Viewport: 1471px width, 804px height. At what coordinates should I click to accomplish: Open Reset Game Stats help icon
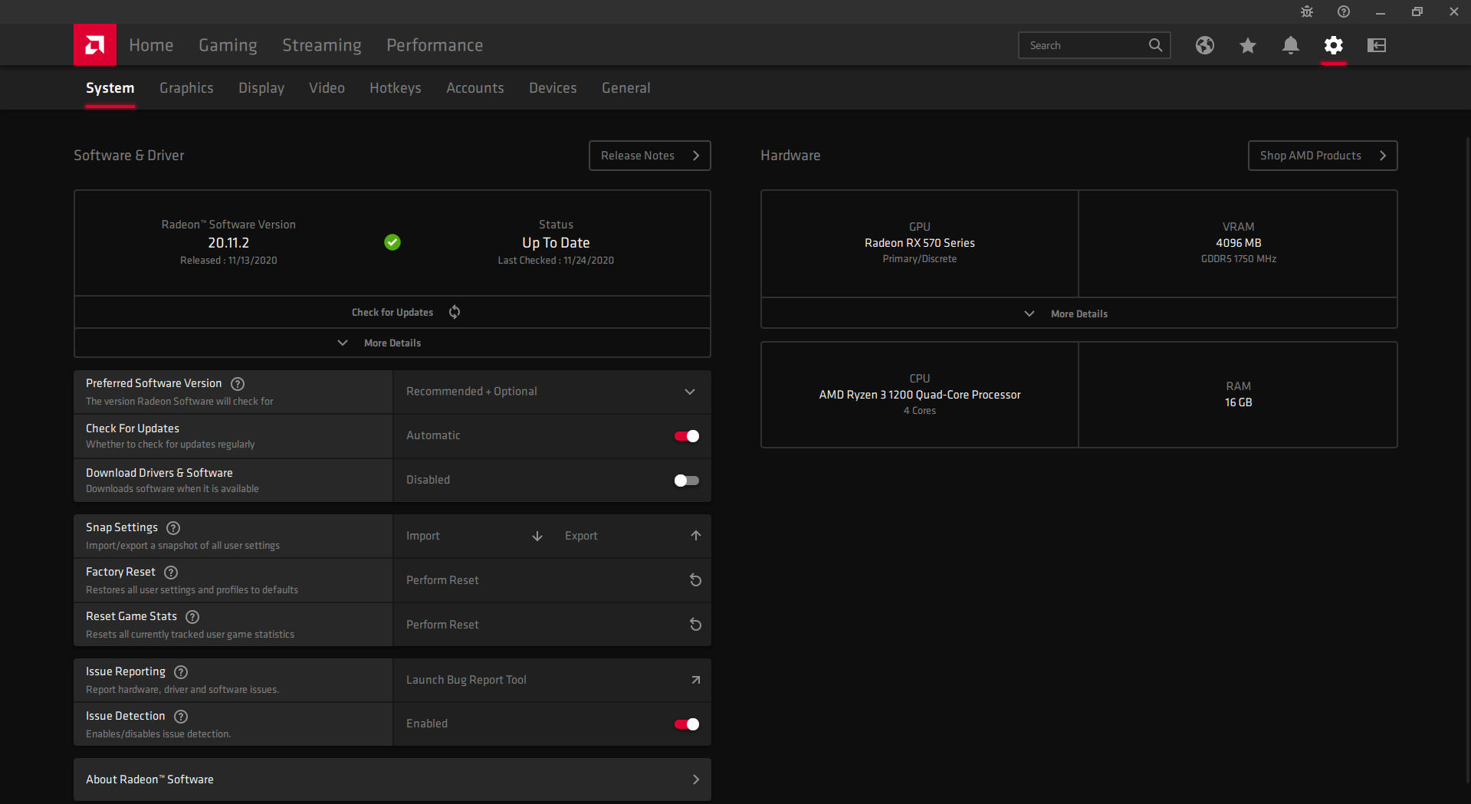coord(192,617)
